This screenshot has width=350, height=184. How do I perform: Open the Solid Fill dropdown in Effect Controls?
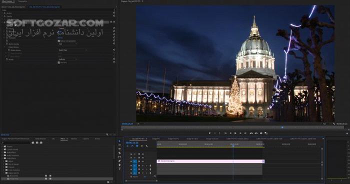click(72, 50)
